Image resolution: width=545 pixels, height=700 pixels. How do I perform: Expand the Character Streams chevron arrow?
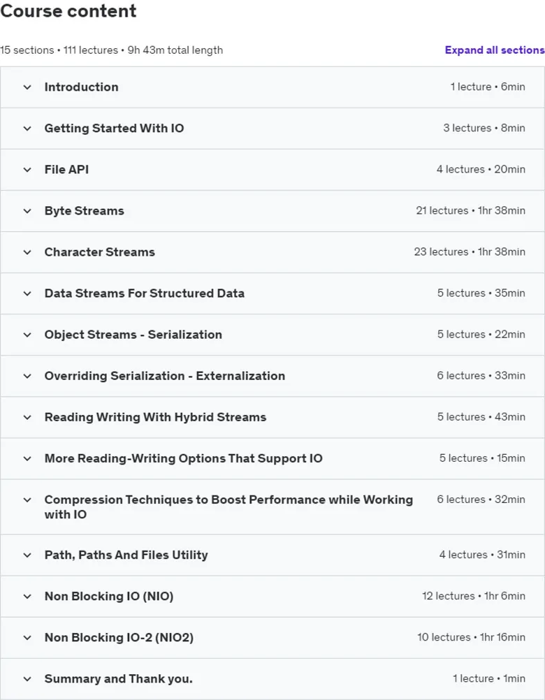(x=27, y=252)
